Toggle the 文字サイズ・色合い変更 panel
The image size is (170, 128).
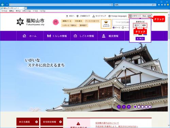click(x=140, y=16)
